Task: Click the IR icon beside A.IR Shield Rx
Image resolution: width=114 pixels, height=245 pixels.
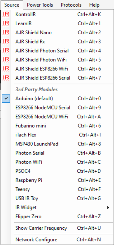Action: click(6, 42)
